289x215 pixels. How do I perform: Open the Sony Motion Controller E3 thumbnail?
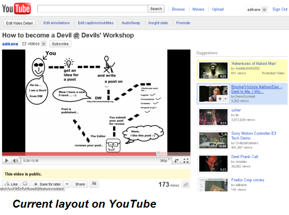pos(213,140)
